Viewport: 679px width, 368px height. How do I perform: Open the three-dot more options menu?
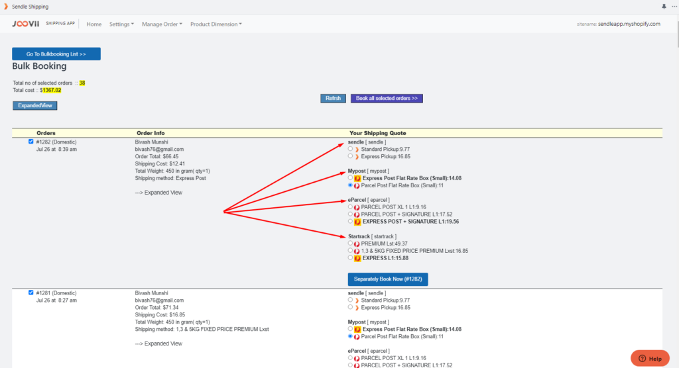coord(674,7)
